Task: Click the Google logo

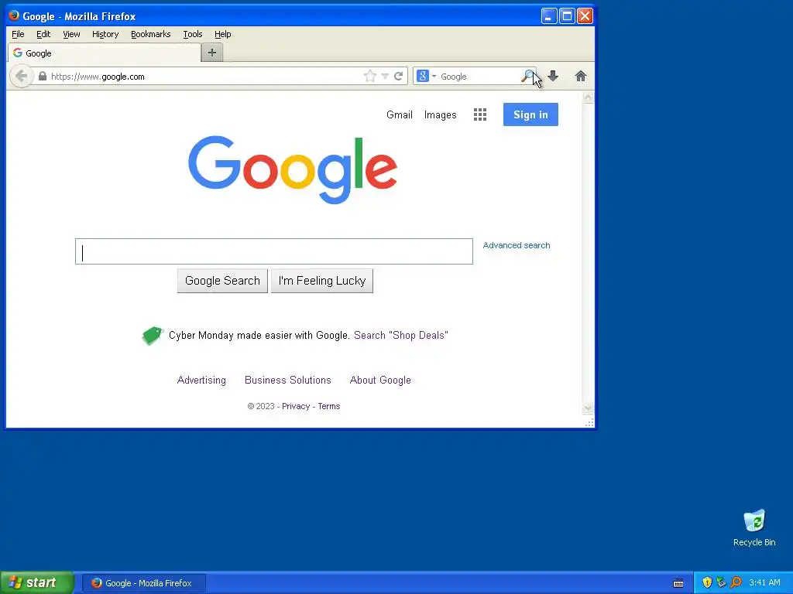Action: [x=292, y=169]
